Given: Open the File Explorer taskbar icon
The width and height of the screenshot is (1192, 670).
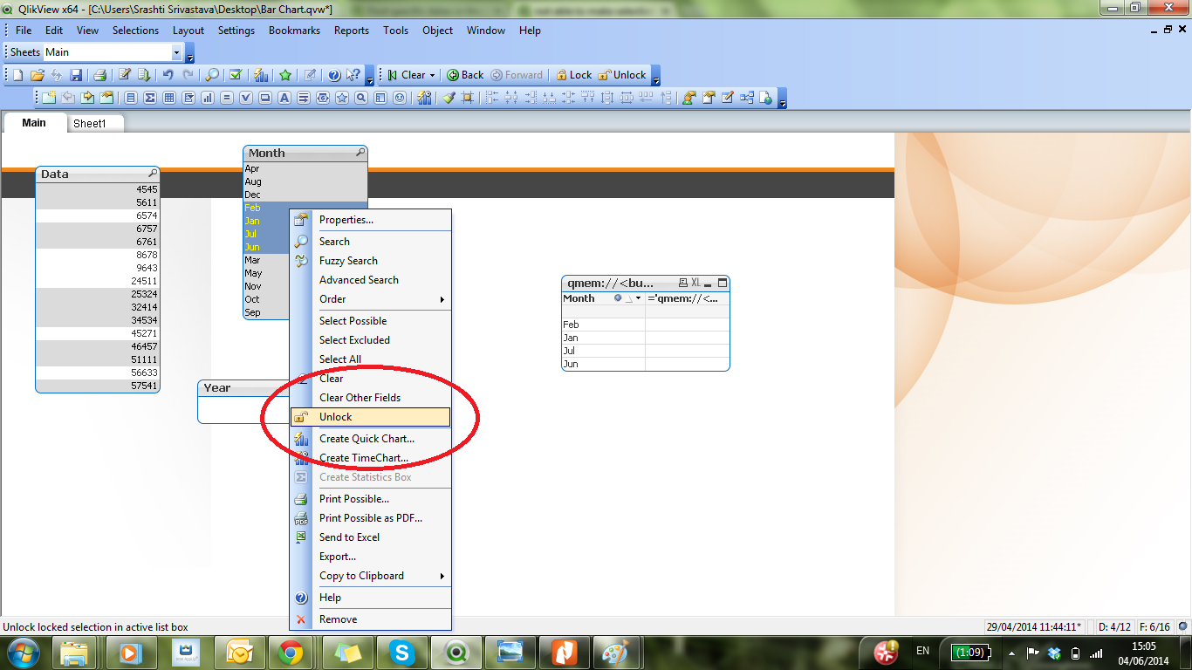Looking at the screenshot, I should click(75, 653).
